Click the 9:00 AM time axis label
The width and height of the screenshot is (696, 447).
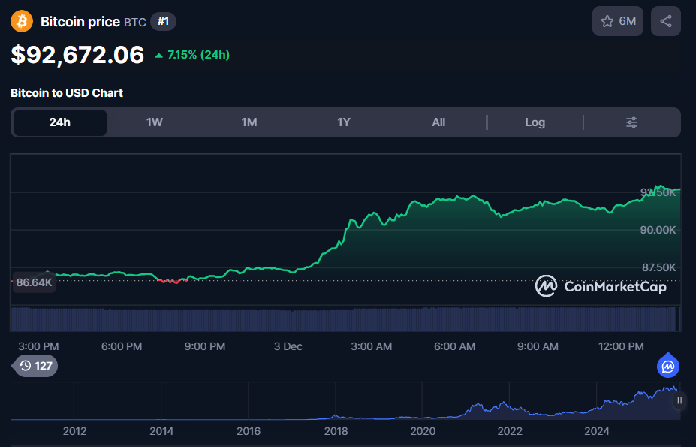(538, 346)
